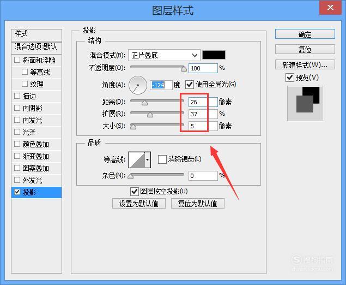This screenshot has height=285, width=346.
Task: Click the 扩展 field showing 37
Action: [203, 114]
